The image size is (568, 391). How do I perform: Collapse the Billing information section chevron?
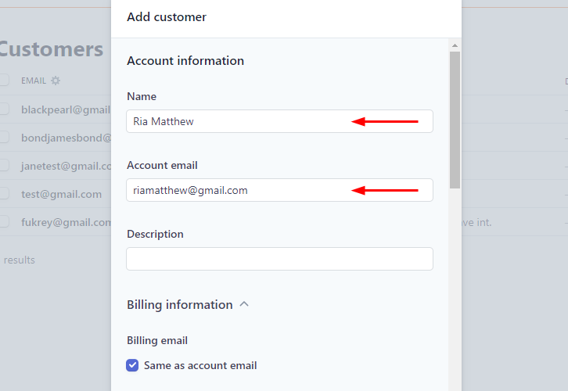click(244, 304)
